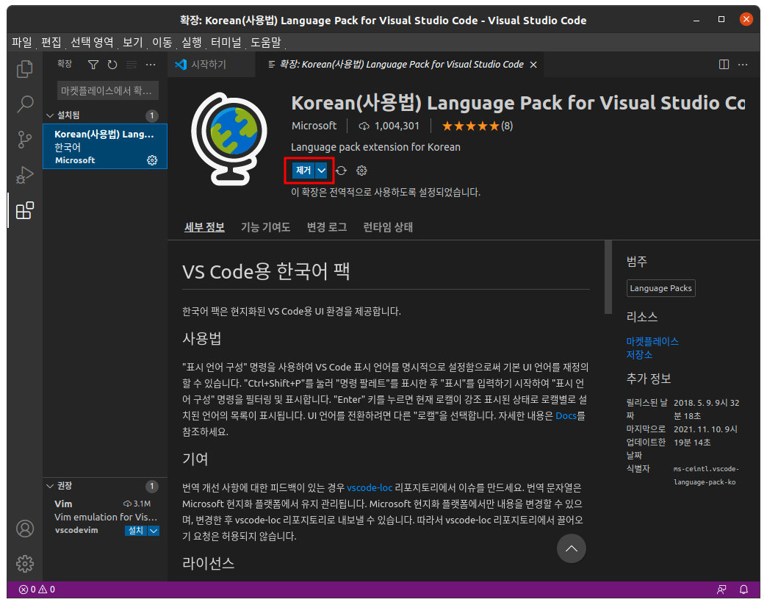Click the 제거 uninstall button
The height and width of the screenshot is (605, 767).
[303, 171]
